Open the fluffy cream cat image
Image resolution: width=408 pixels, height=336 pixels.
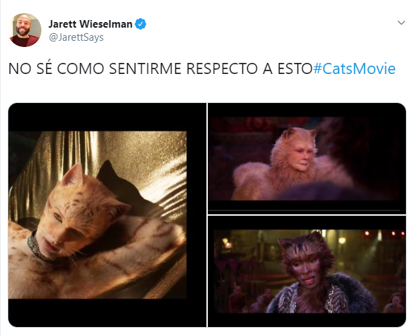pyautogui.click(x=307, y=158)
